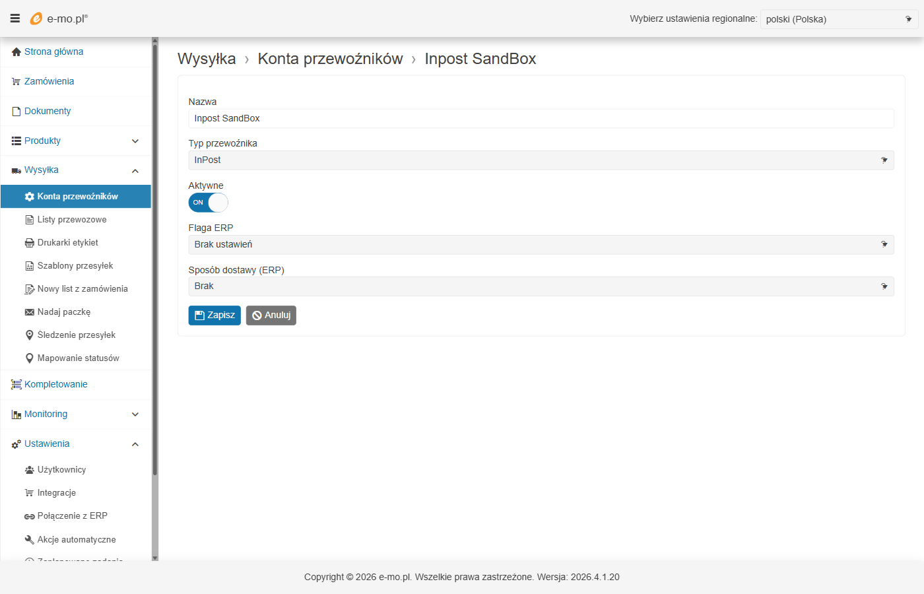Open the Sposób dostawy (ERP) dropdown
924x594 pixels.
[x=541, y=286]
